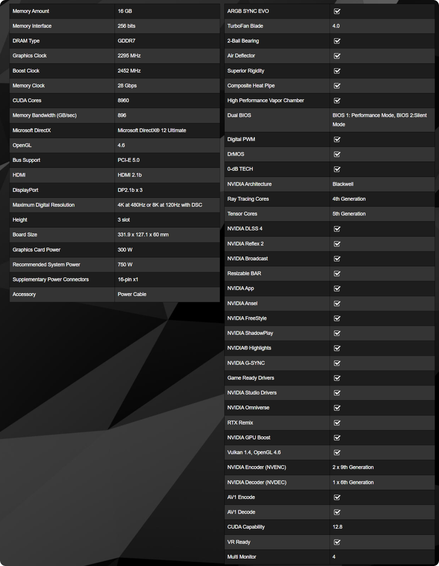This screenshot has width=439, height=566.
Task: Click the Board Size dimensions value
Action: [x=143, y=234]
